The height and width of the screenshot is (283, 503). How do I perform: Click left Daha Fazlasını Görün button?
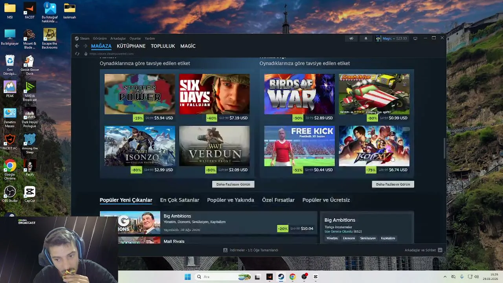click(x=233, y=184)
